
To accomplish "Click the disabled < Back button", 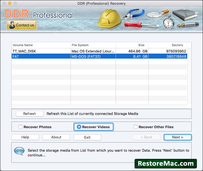I will [146, 137].
